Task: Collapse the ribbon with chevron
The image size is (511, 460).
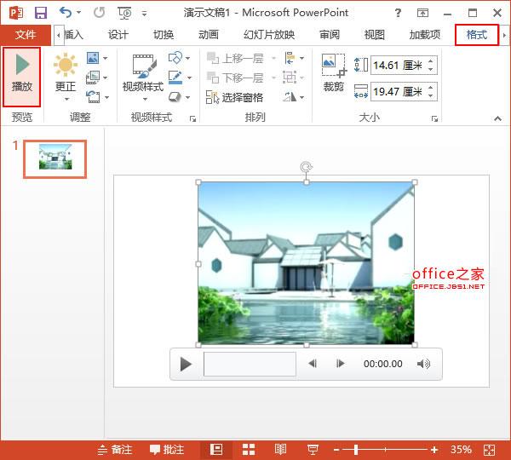Action: pos(497,118)
